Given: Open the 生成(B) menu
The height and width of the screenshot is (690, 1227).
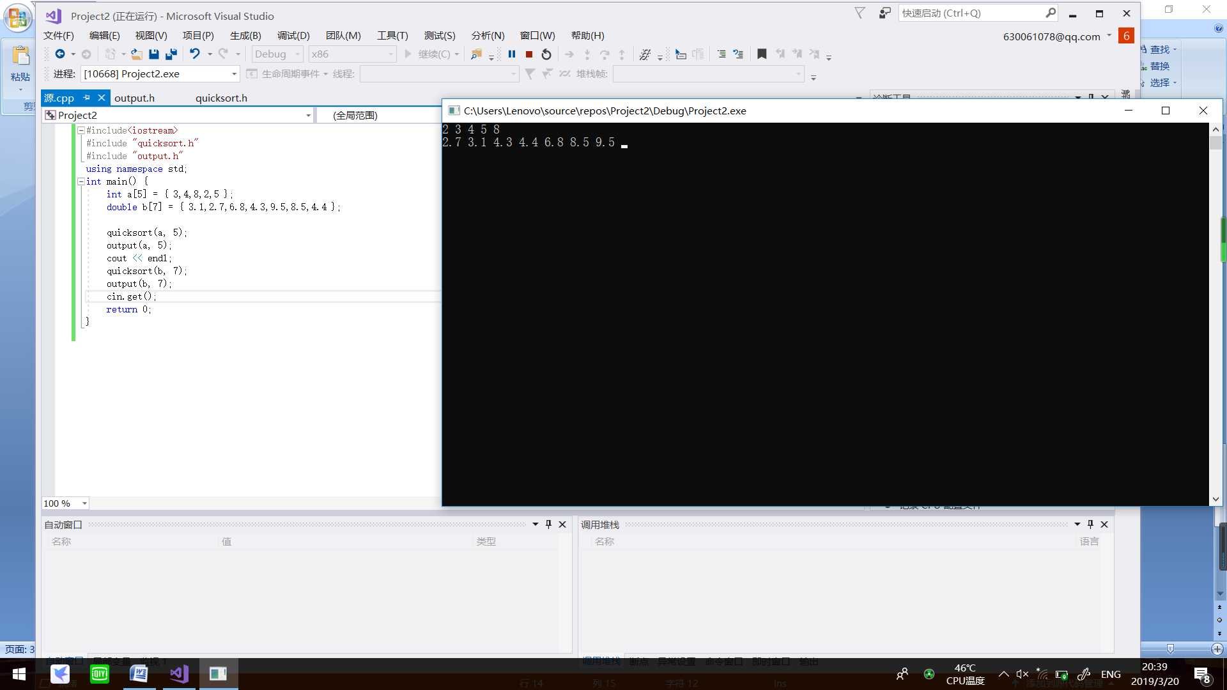Looking at the screenshot, I should point(246,36).
